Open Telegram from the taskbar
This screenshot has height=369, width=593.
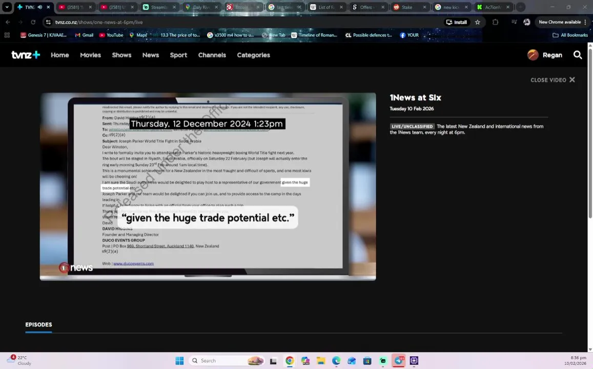click(x=398, y=361)
